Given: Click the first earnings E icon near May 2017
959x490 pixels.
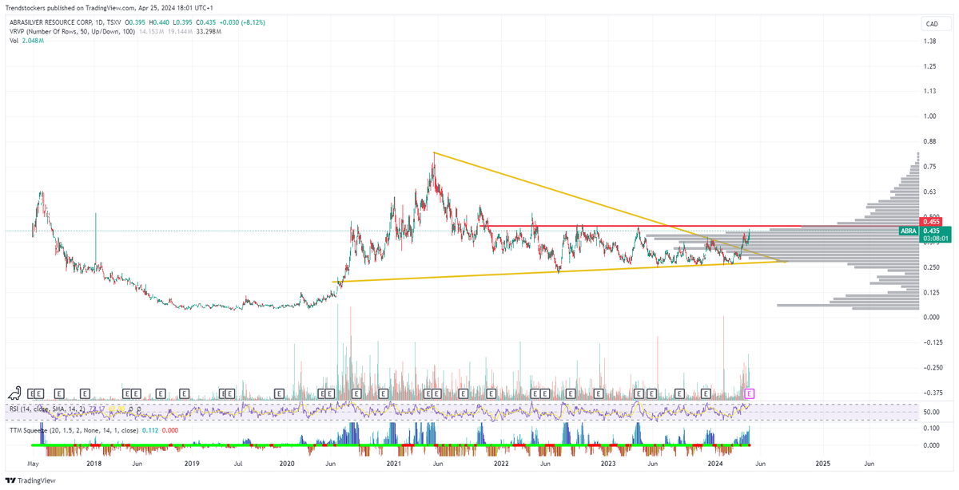Looking at the screenshot, I should pyautogui.click(x=33, y=393).
